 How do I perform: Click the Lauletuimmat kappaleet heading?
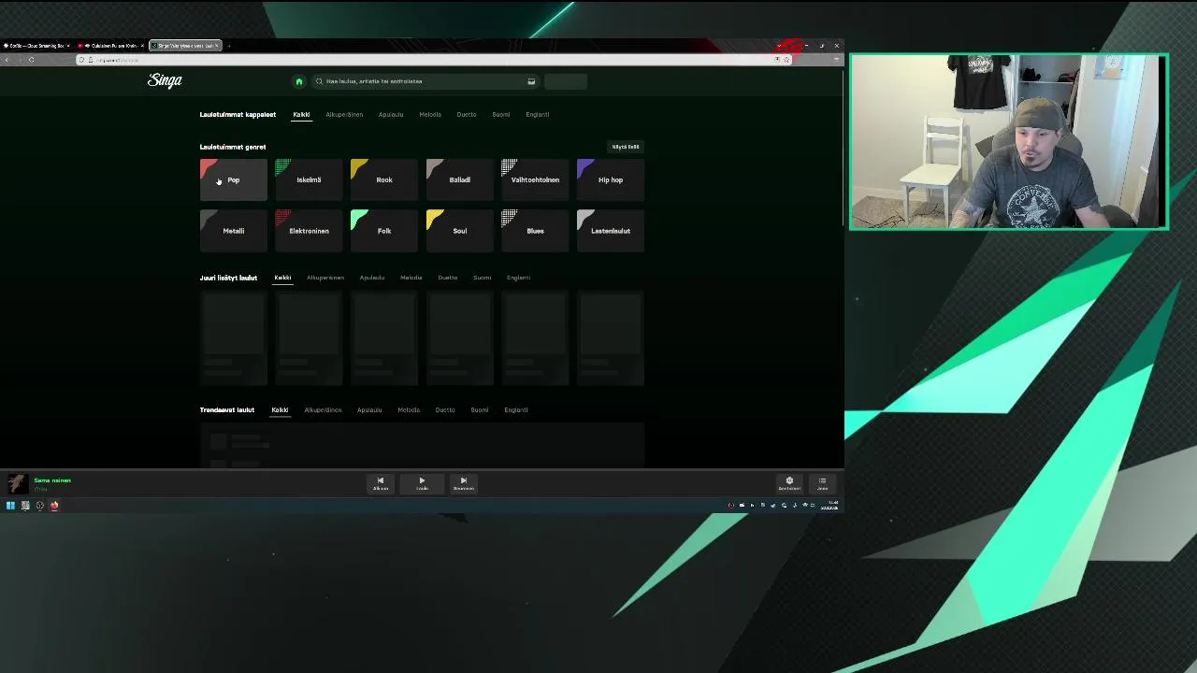point(238,114)
